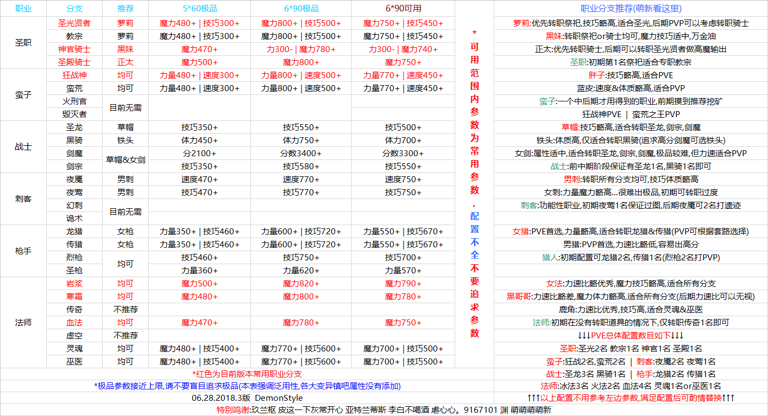768x416 pixels.
Task: Select the ↓↓↓PVE总体配置数目如下↓↓↓ cell
Action: click(x=631, y=336)
